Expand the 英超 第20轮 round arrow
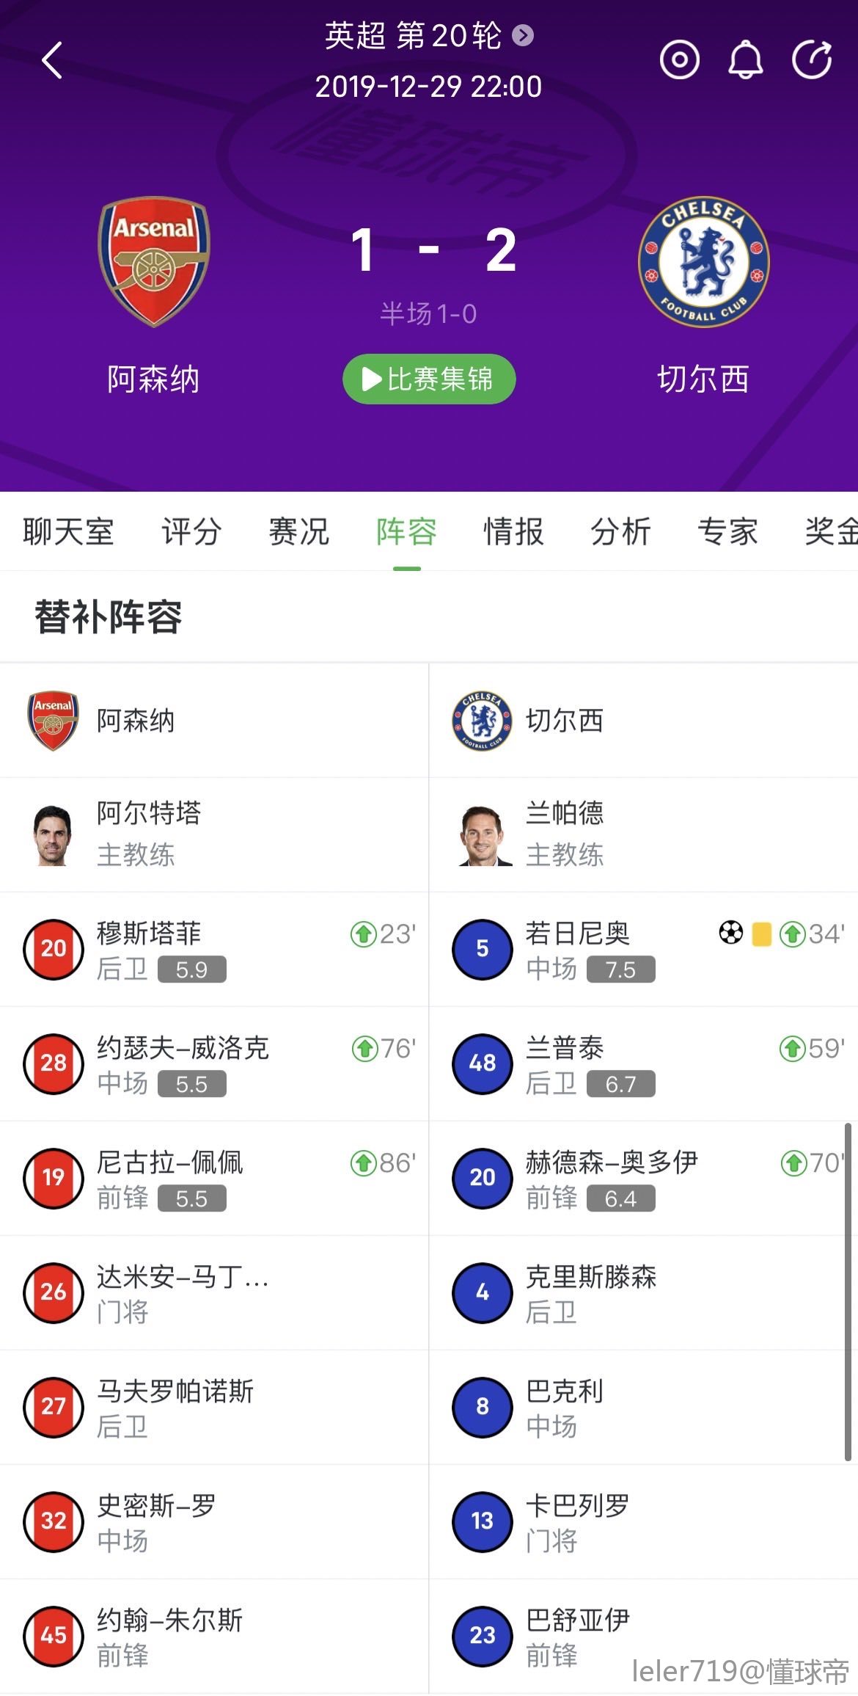This screenshot has width=858, height=1696. (523, 35)
